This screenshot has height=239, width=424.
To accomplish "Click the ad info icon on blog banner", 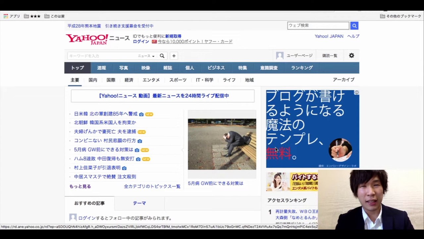I will 356,93.
